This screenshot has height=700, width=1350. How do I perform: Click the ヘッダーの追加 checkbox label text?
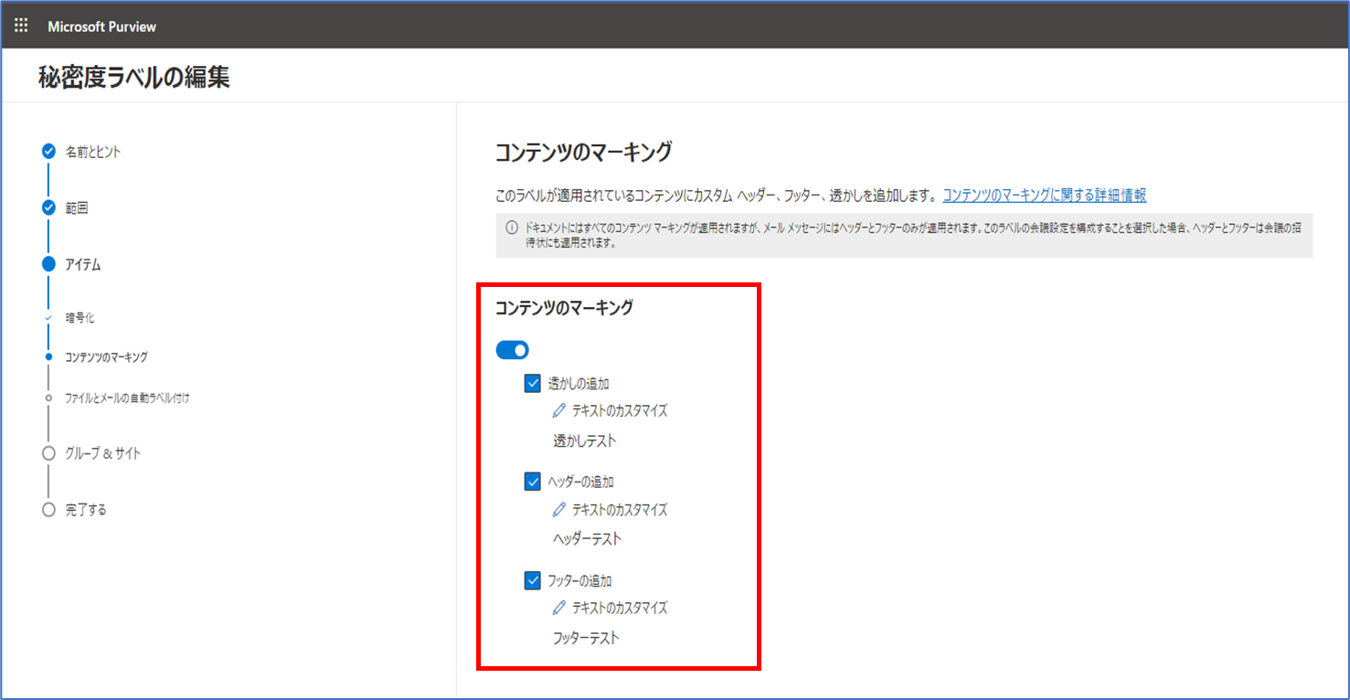pyautogui.click(x=581, y=482)
